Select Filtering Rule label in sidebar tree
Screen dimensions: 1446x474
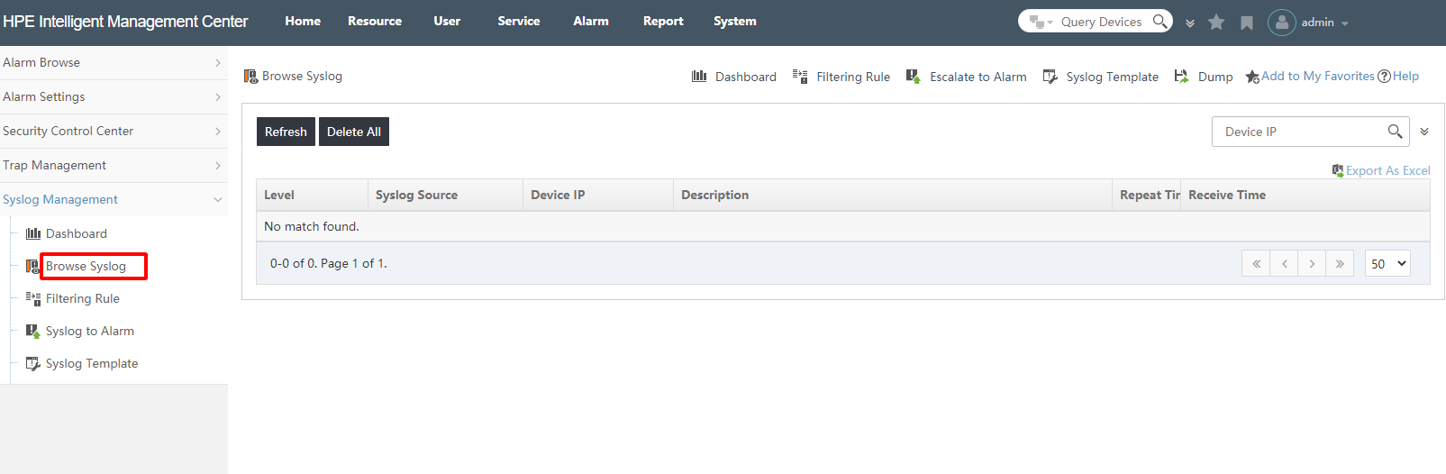click(83, 298)
